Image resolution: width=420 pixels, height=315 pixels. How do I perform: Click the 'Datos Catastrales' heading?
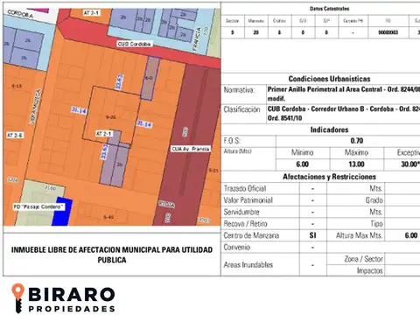pos(329,9)
